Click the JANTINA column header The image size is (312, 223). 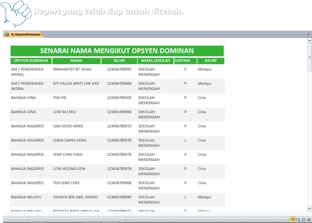(x=183, y=61)
